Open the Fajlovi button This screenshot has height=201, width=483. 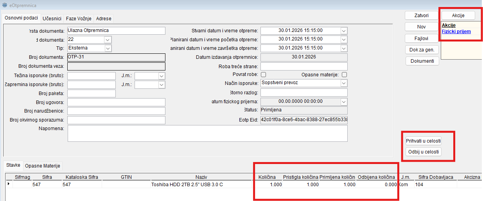[421, 39]
